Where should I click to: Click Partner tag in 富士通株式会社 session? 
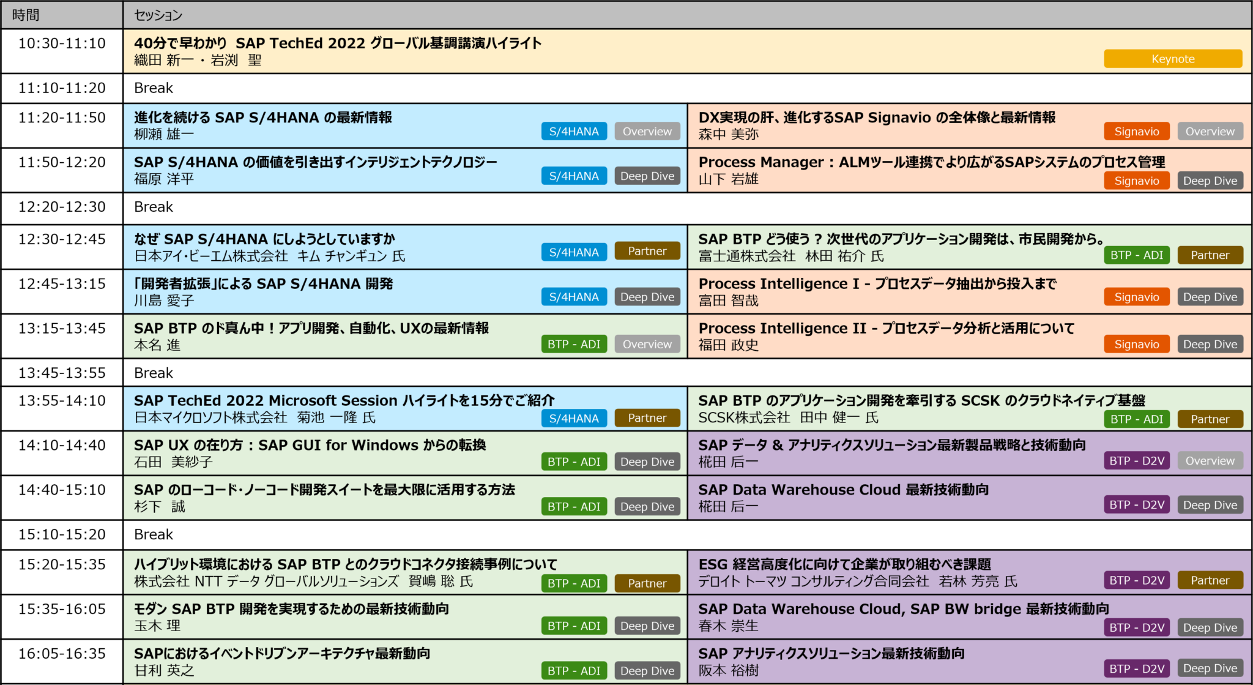coord(1210,255)
